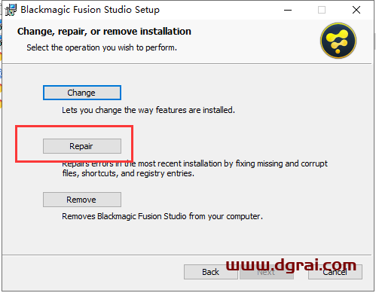The width and height of the screenshot is (376, 293).
Task: Click the divider line beneath the header
Action: (187, 64)
